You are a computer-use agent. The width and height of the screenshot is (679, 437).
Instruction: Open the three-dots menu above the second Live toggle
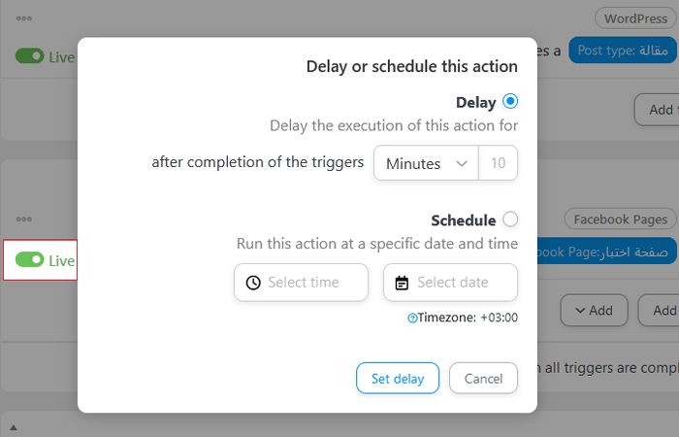[x=23, y=219]
